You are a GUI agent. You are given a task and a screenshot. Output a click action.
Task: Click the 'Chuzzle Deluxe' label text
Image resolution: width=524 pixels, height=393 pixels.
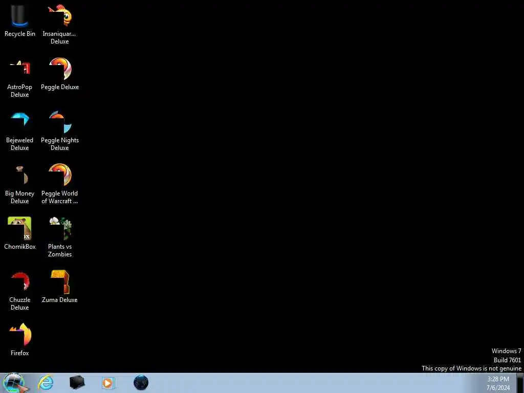point(20,303)
